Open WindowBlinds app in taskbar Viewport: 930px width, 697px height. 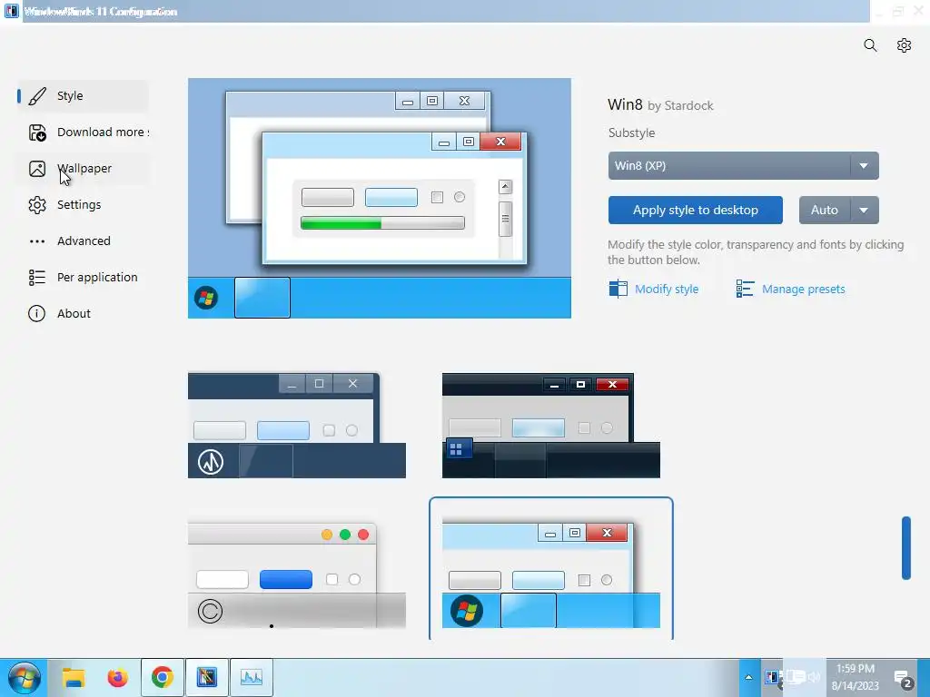[x=207, y=677]
